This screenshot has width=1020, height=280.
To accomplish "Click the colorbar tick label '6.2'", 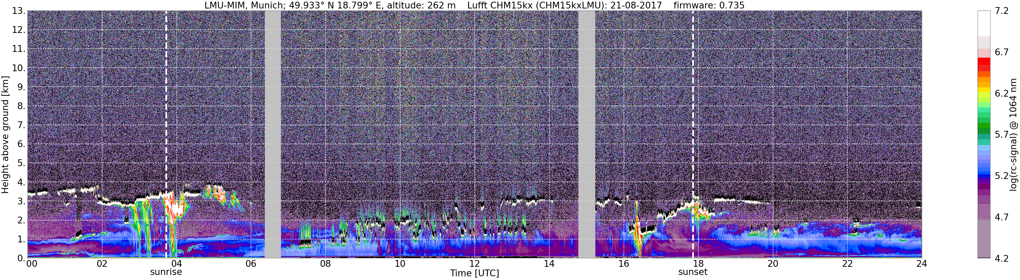I will click(1001, 93).
